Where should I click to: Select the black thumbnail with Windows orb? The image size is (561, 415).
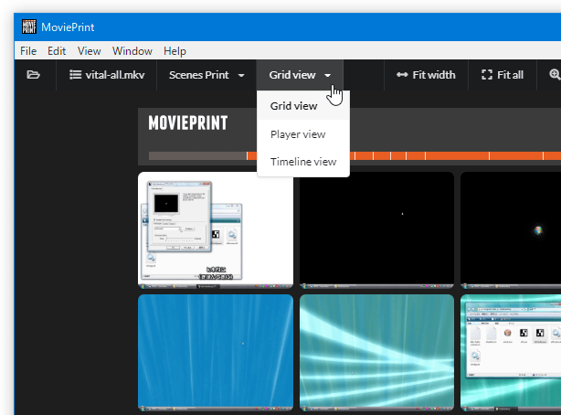(511, 230)
